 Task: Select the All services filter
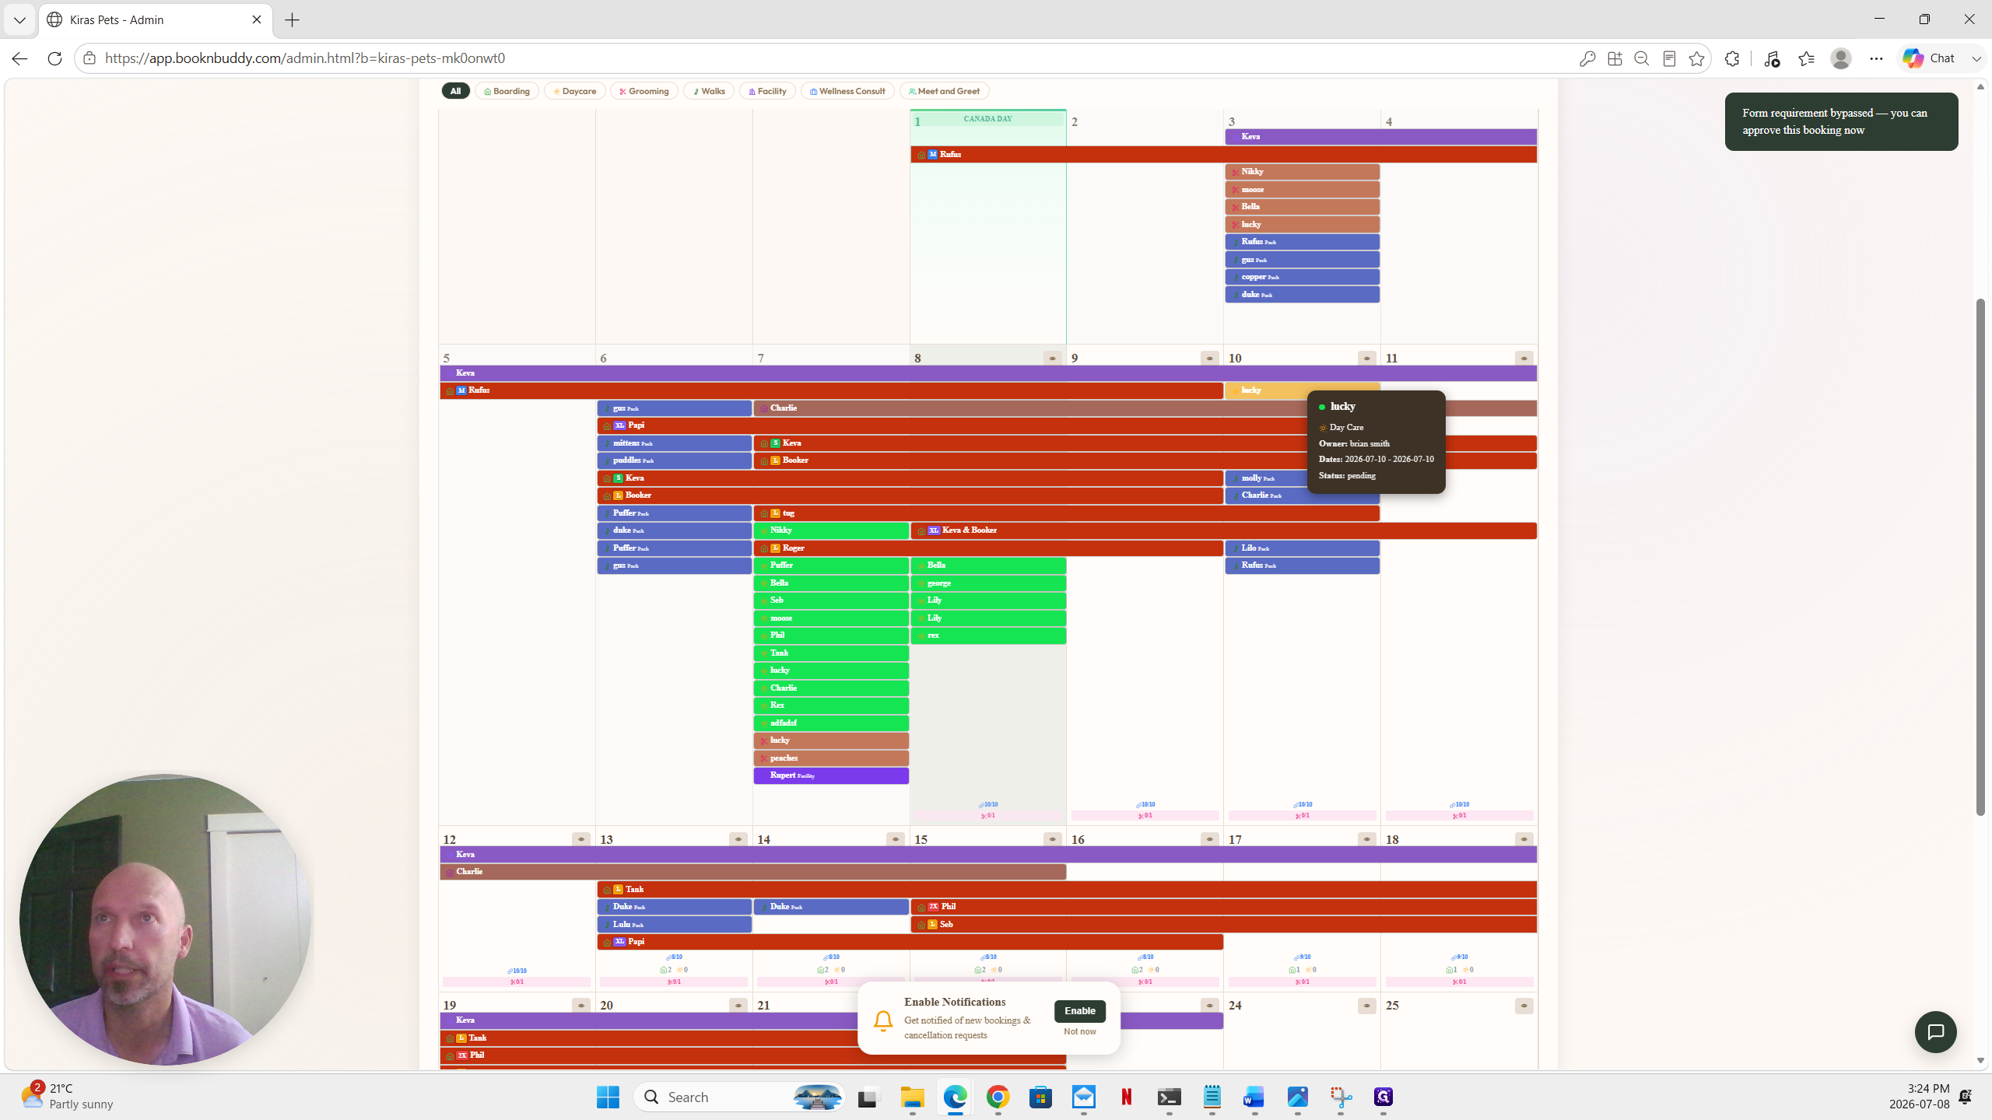click(455, 91)
